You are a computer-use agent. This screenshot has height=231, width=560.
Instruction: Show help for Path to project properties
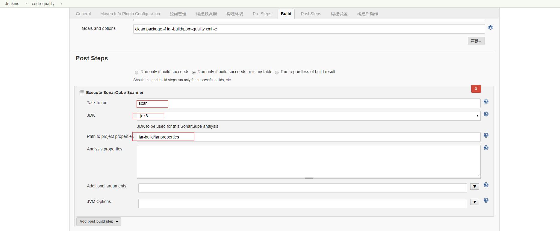(x=486, y=135)
